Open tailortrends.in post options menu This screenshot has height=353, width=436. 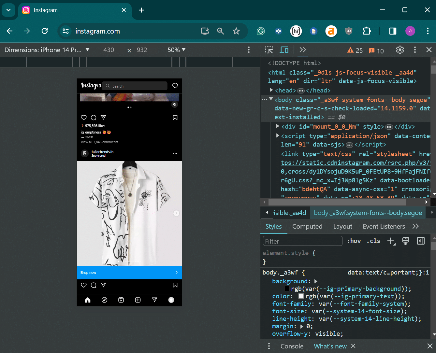175,153
